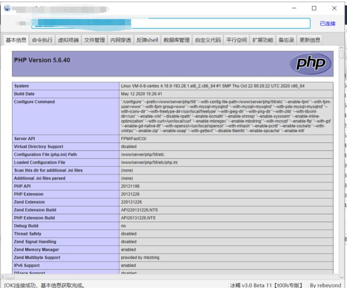Open the 虚拟终端 tab
Screen dimensions: 347x288
[68, 40]
